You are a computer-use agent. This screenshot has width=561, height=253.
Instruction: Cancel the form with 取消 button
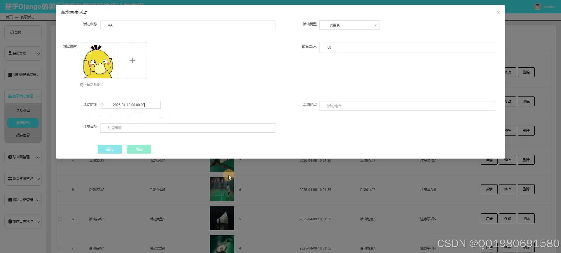tap(139, 149)
